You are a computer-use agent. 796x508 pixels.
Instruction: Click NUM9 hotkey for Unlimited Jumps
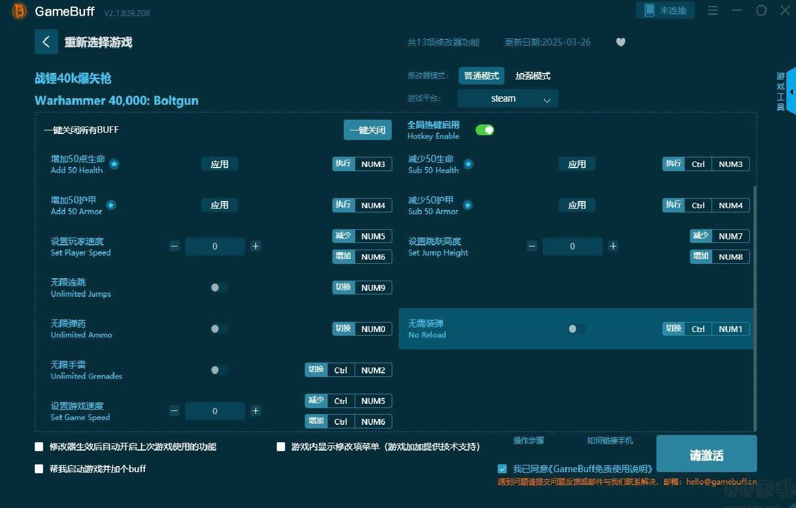tap(362, 287)
